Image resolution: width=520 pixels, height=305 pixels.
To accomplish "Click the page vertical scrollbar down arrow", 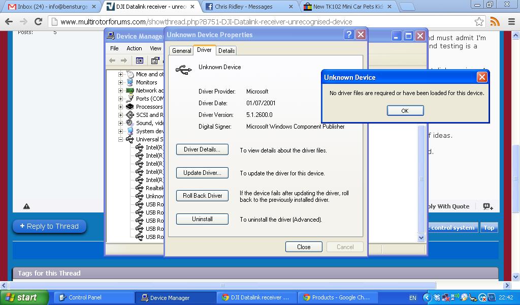I will tap(516, 277).
